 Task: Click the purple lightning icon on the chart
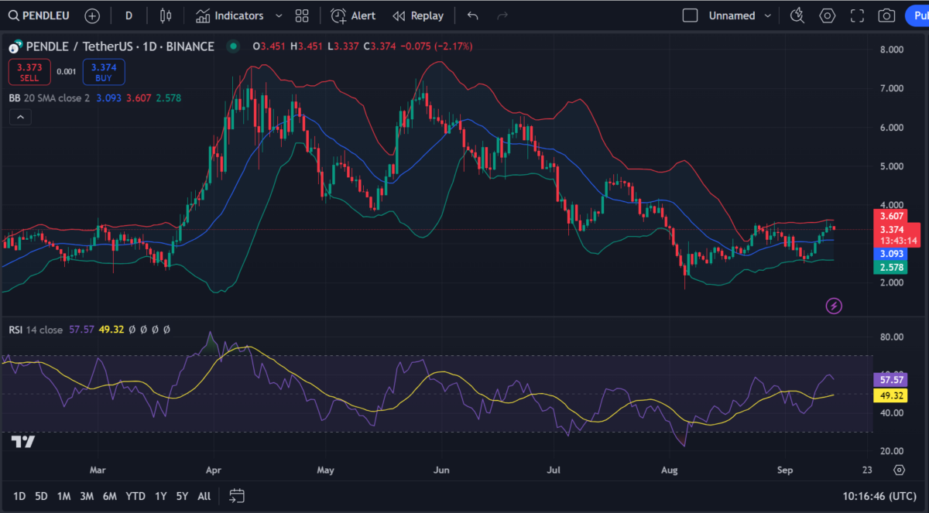(835, 306)
